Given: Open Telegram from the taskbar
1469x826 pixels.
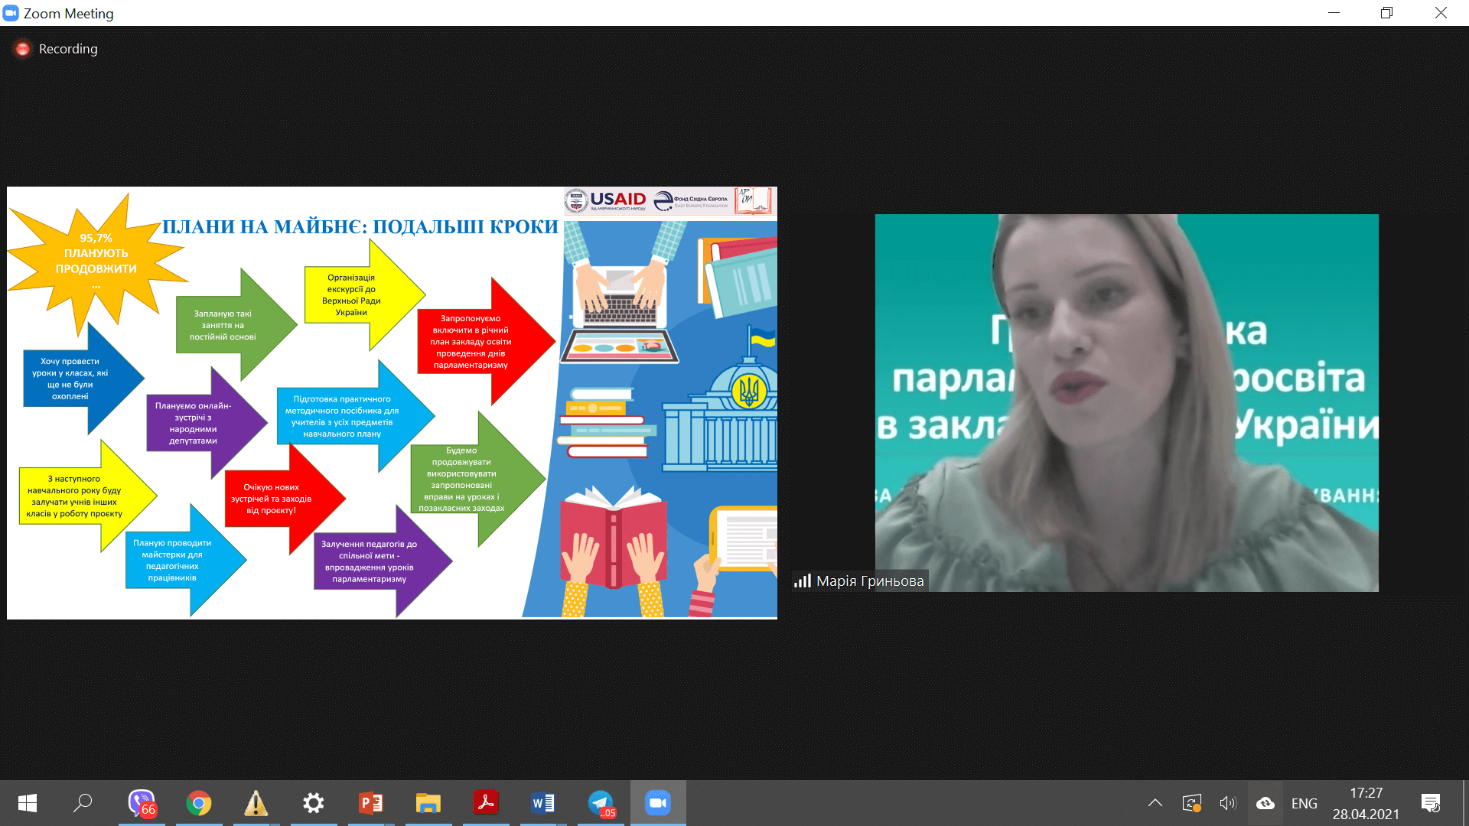Looking at the screenshot, I should tap(601, 803).
